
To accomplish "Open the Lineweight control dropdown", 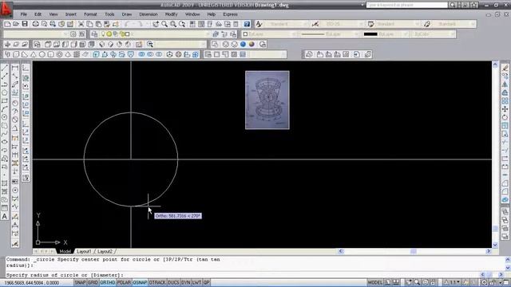I will point(386,34).
